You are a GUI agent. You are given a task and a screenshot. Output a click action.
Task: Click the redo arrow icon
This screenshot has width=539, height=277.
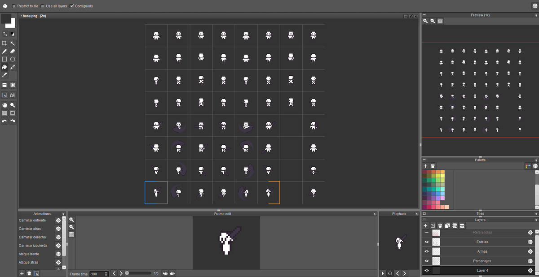[x=13, y=121]
